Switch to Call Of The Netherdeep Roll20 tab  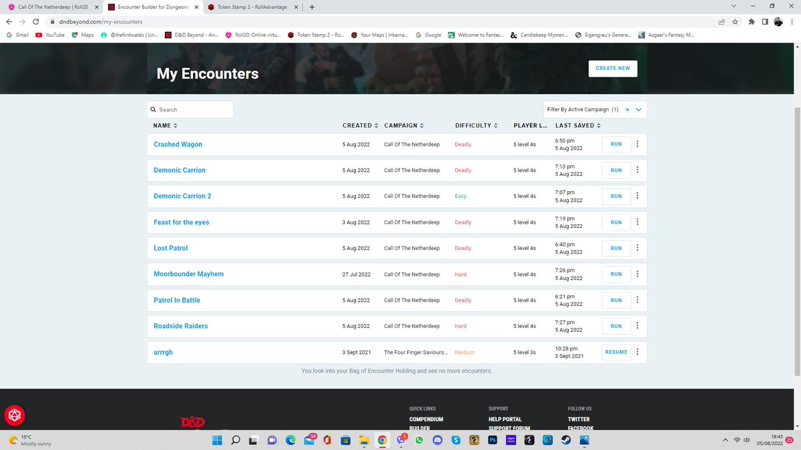pyautogui.click(x=52, y=7)
